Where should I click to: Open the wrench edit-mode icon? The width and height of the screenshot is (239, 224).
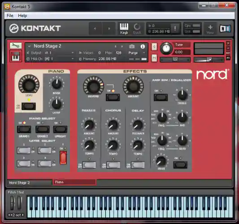pyautogui.click(x=16, y=45)
